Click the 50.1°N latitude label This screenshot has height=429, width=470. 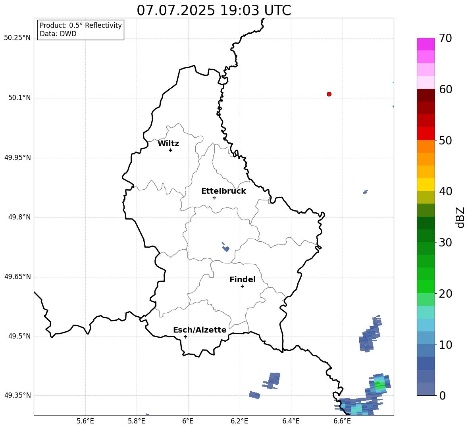pos(19,98)
